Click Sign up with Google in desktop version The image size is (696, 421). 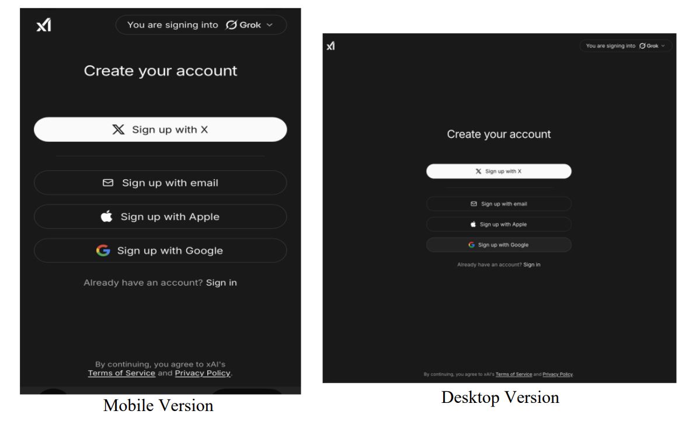coord(499,245)
